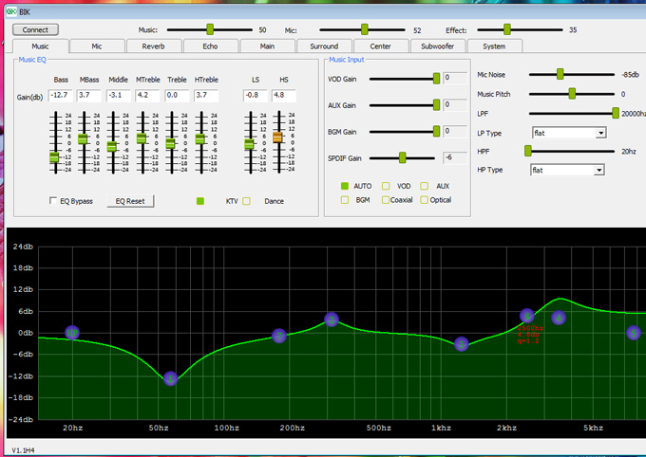Check the AUX input checkbox
The width and height of the screenshot is (646, 457).
click(x=425, y=186)
